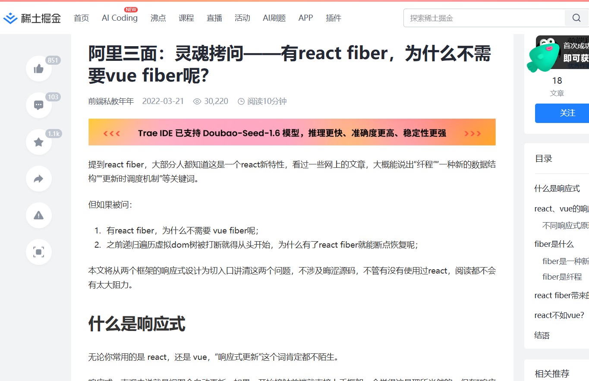Jump to 结语 in the outline
Image resolution: width=589 pixels, height=381 pixels.
click(x=542, y=335)
